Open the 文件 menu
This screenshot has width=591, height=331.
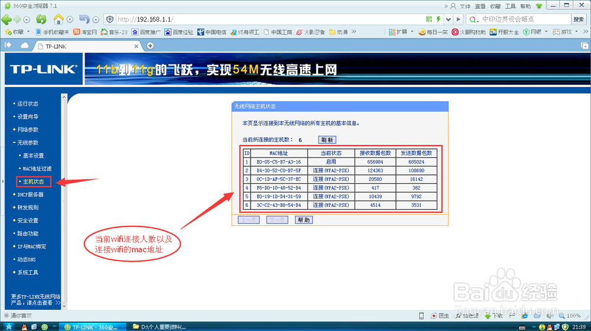coord(465,6)
